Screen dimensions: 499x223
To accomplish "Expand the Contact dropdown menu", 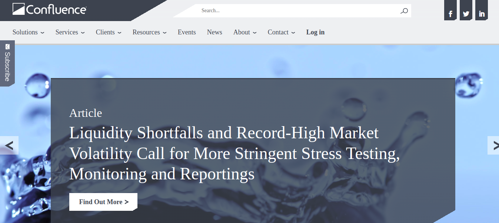I will [282, 32].
